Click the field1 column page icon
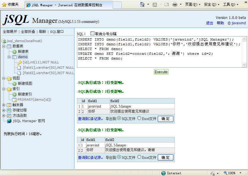Image resolution: width=248 pixels, height=176 pixels. 19,68
